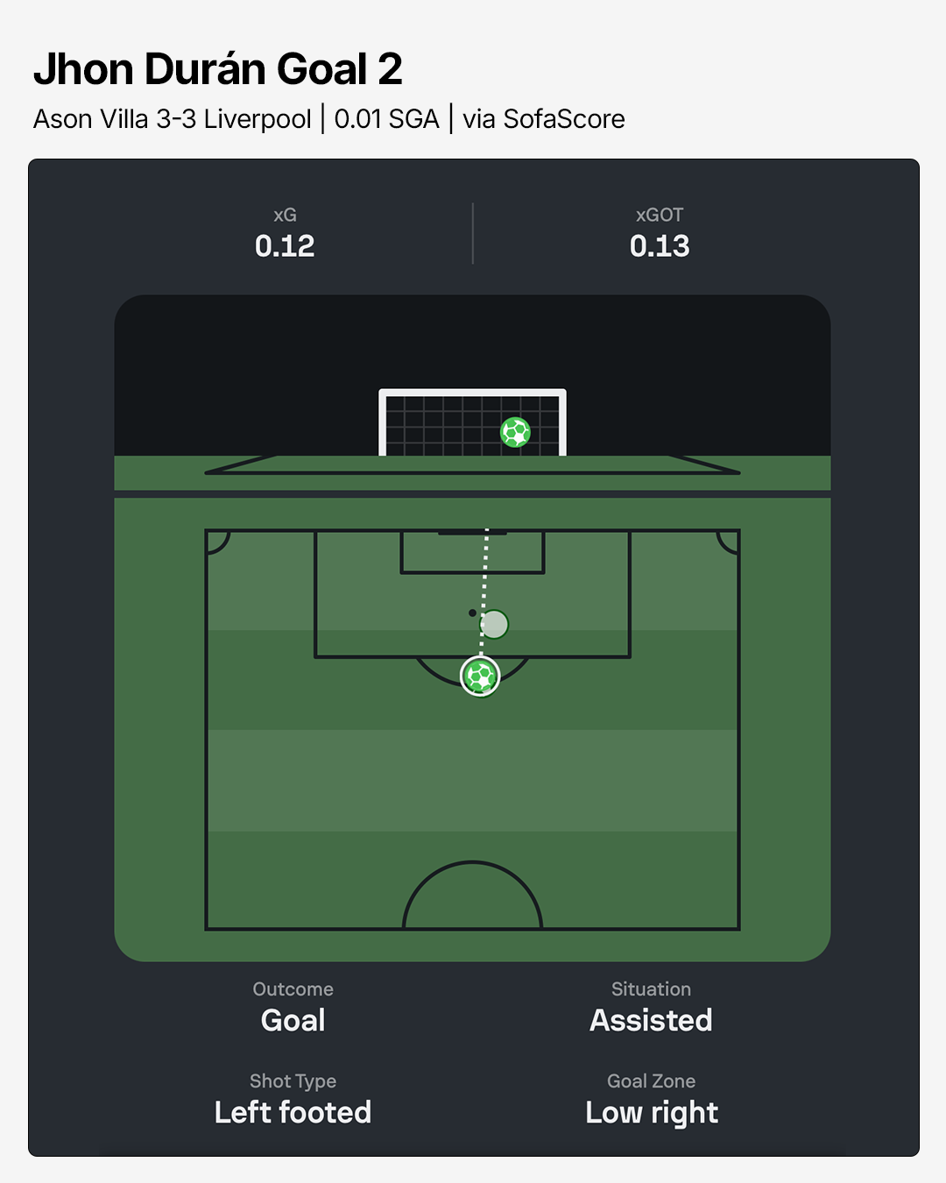The width and height of the screenshot is (946, 1183).
Task: Click the penalty arc below the box
Action: tap(472, 671)
